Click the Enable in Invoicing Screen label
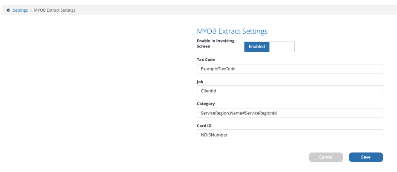 [216, 43]
